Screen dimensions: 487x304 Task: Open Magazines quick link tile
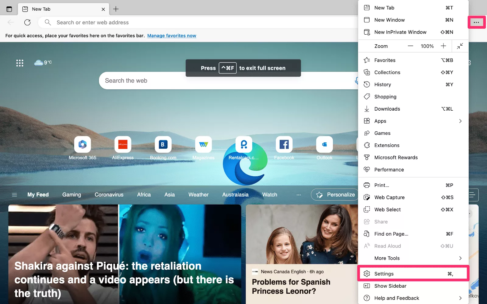204,148
